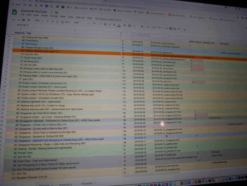Click the Functions sigma icon
The height and width of the screenshot is (186, 247).
tap(184, 30)
